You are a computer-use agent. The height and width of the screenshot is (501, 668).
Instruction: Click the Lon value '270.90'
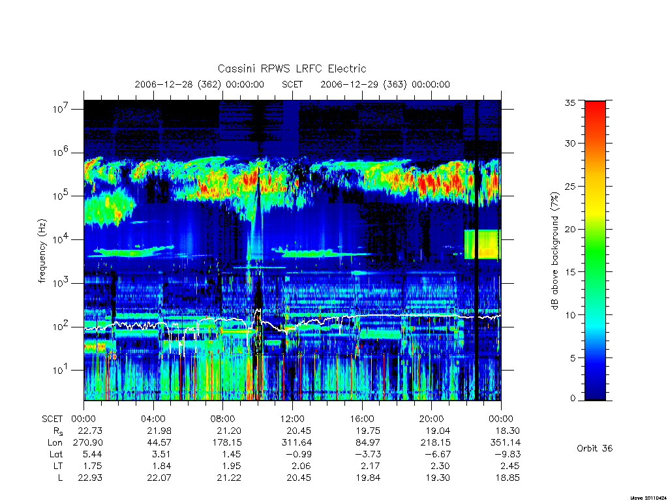88,442
